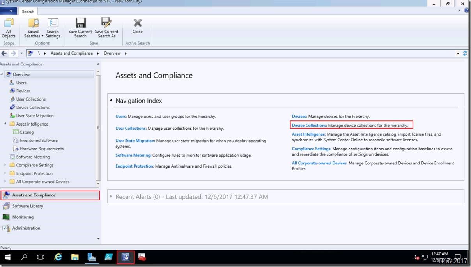
Task: Open Search Settings in the ribbon
Action: [x=53, y=28]
